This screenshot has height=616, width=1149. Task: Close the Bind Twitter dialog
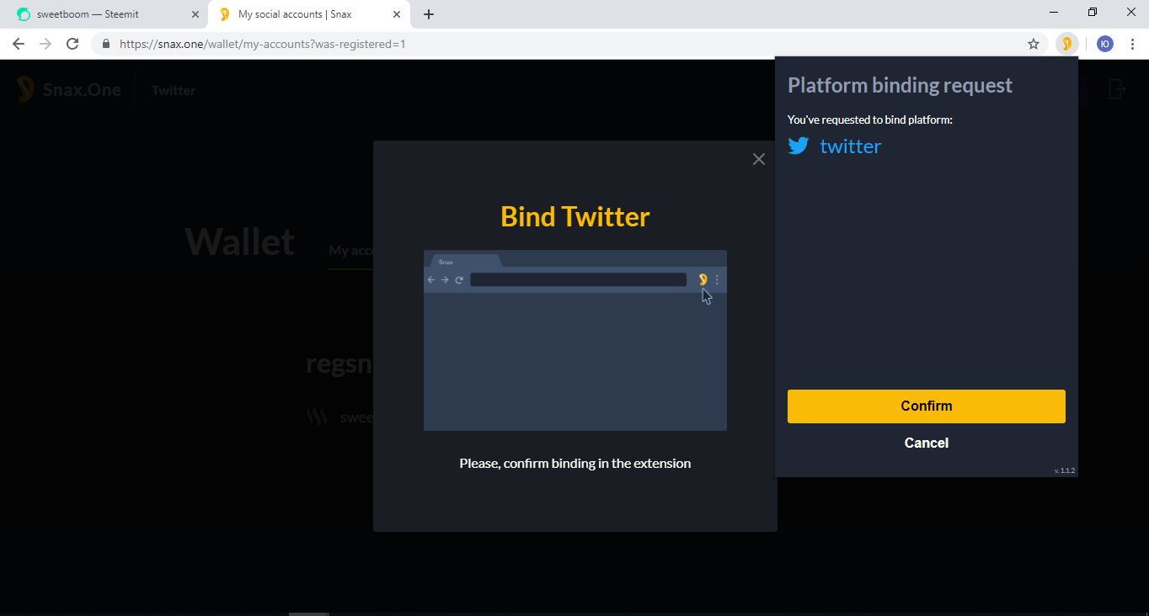[759, 159]
